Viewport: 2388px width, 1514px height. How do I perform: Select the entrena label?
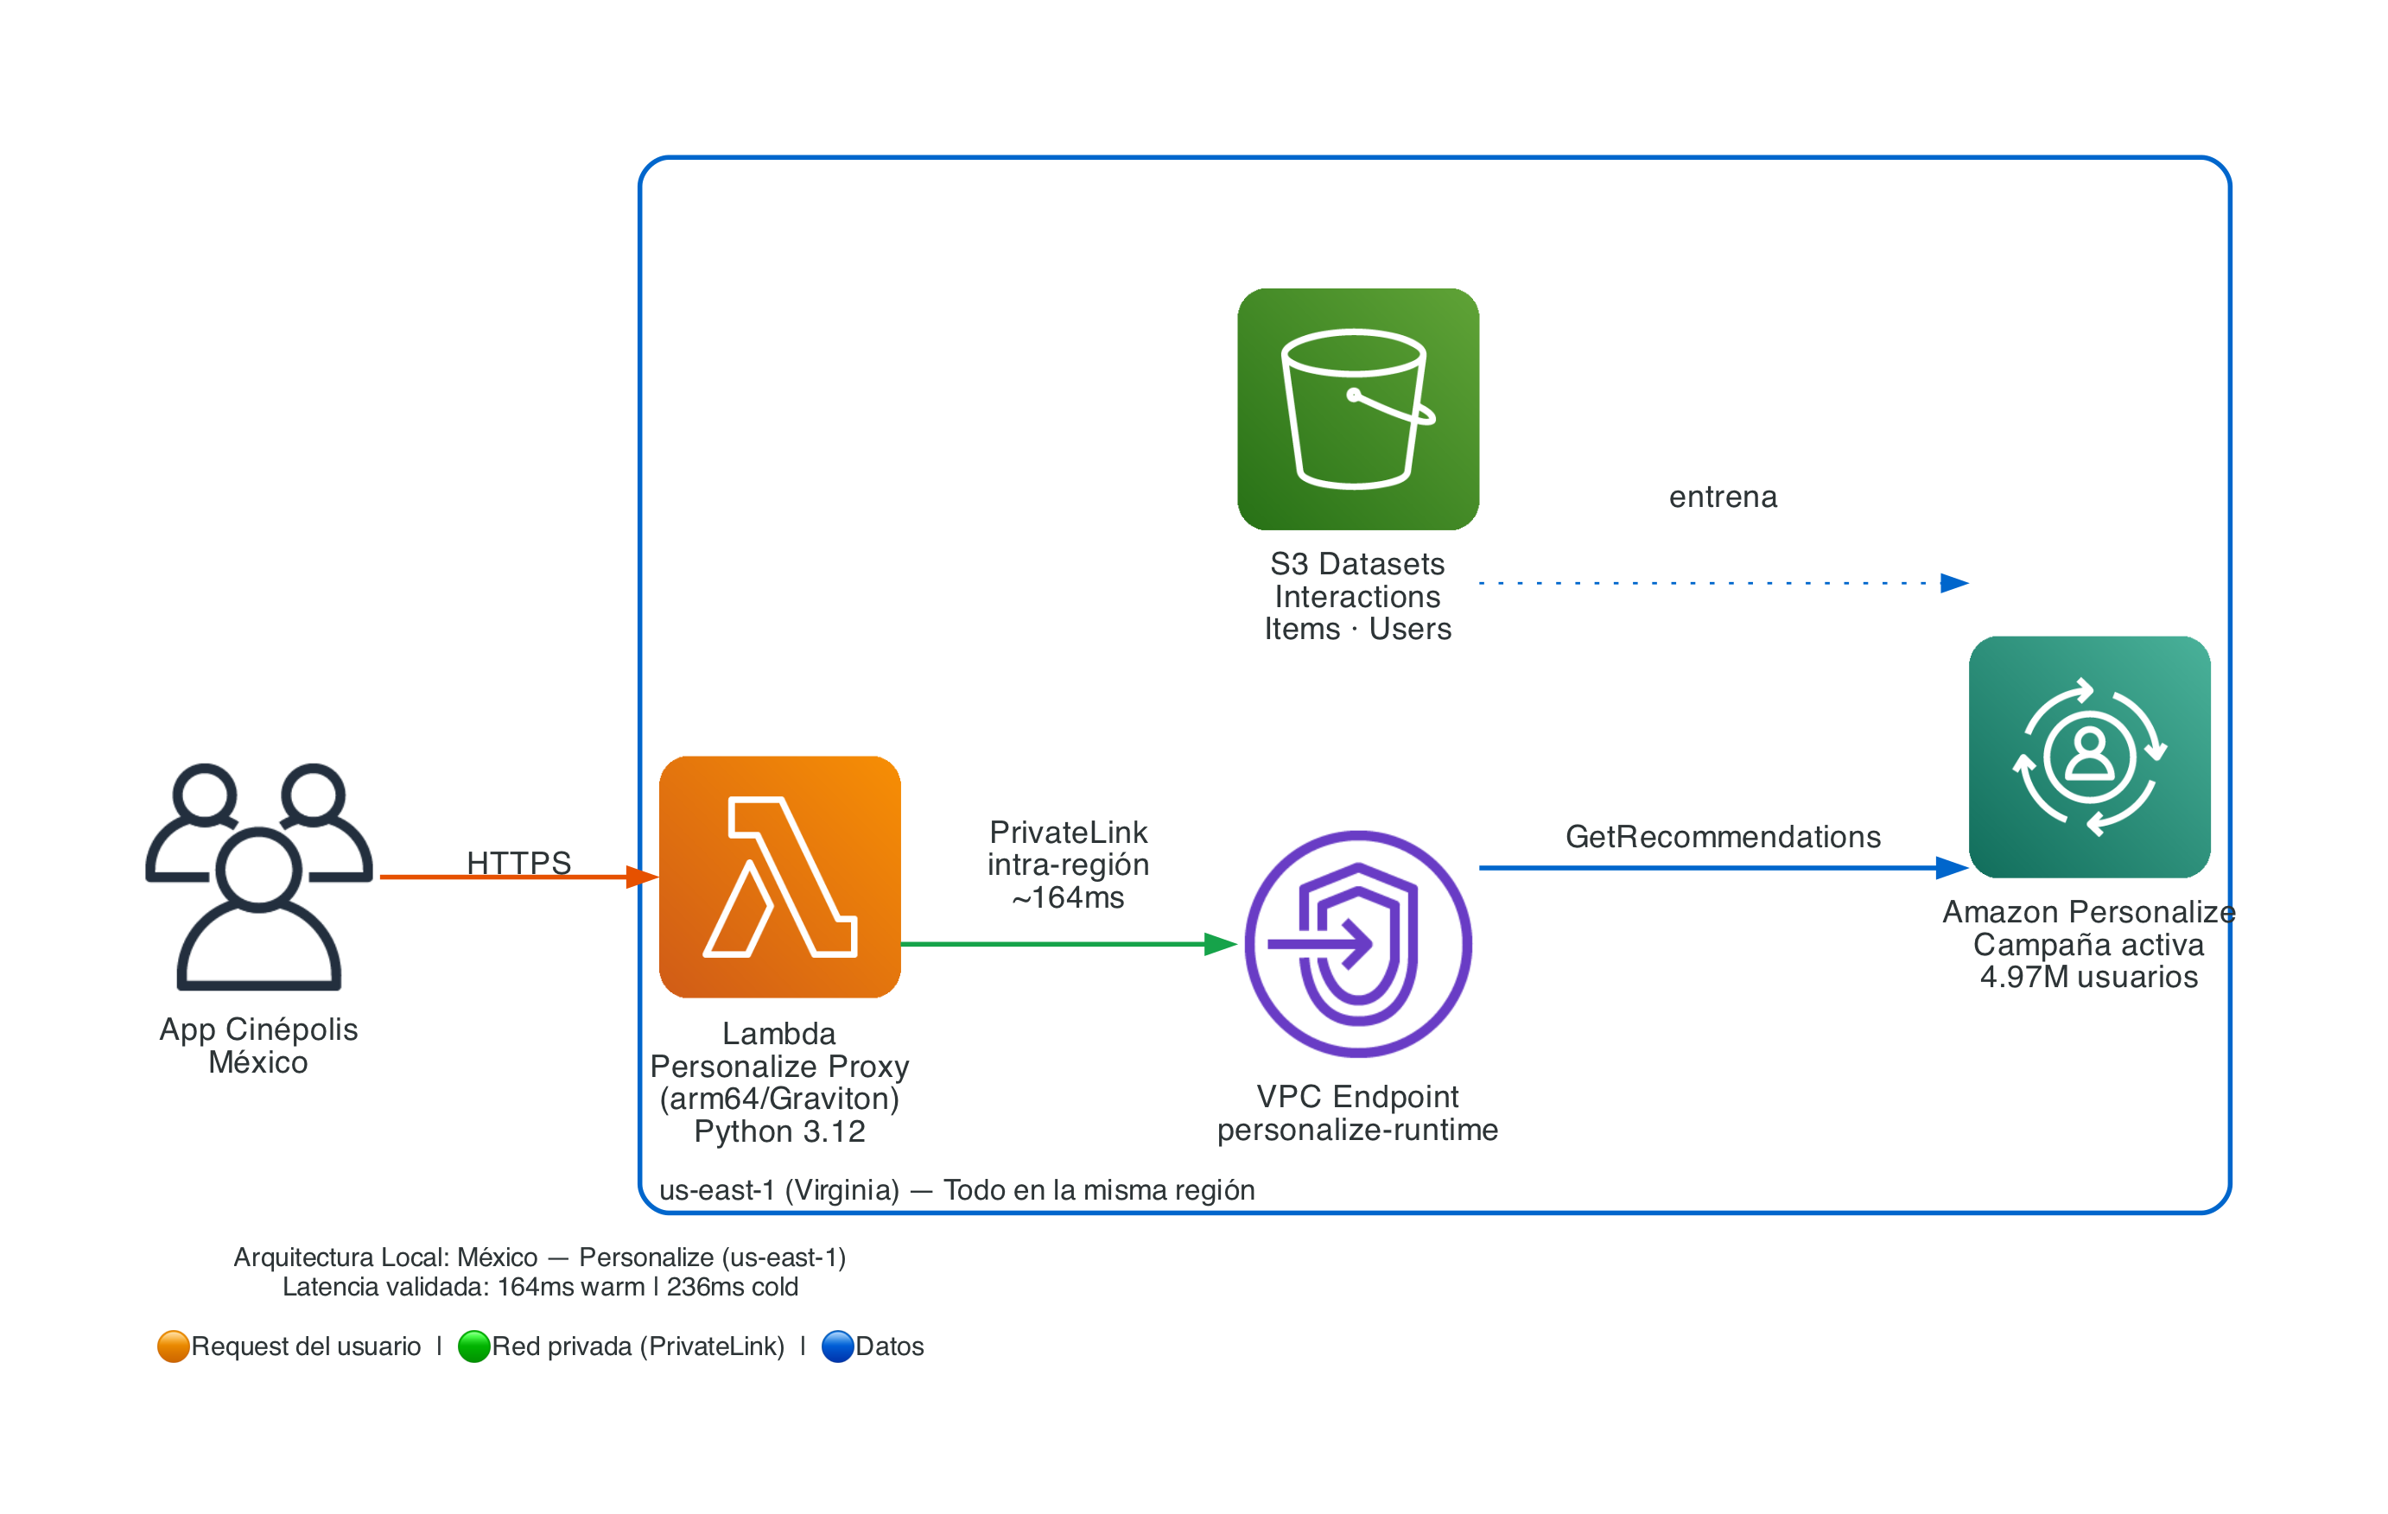1723,496
